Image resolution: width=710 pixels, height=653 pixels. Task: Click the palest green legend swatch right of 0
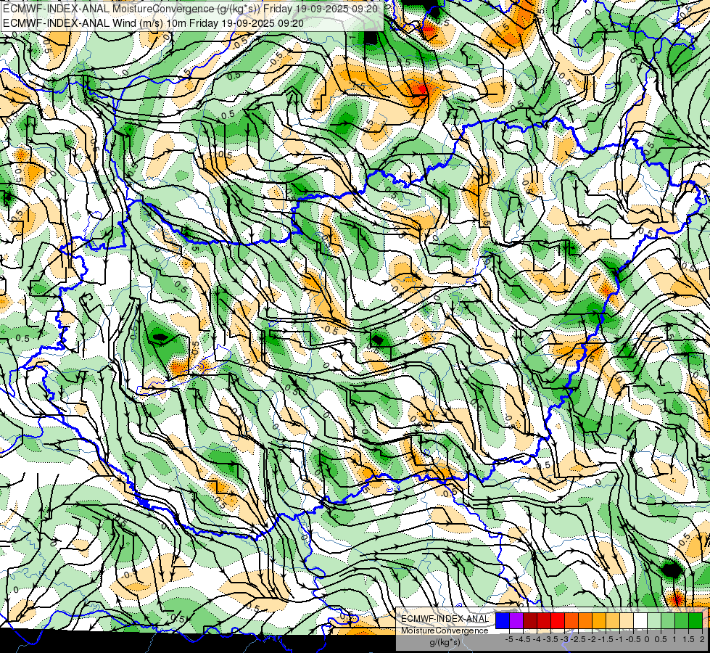point(654,620)
